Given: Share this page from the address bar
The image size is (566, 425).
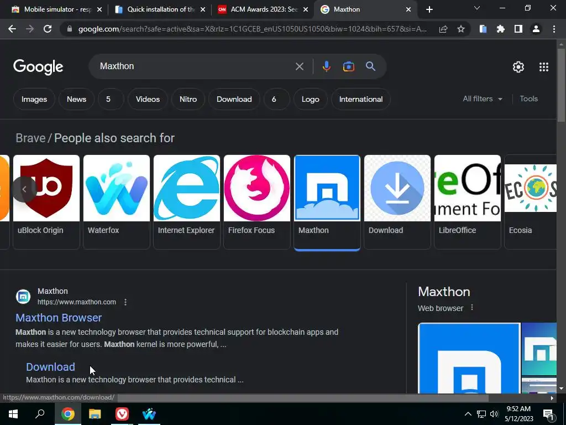Looking at the screenshot, I should pyautogui.click(x=443, y=29).
